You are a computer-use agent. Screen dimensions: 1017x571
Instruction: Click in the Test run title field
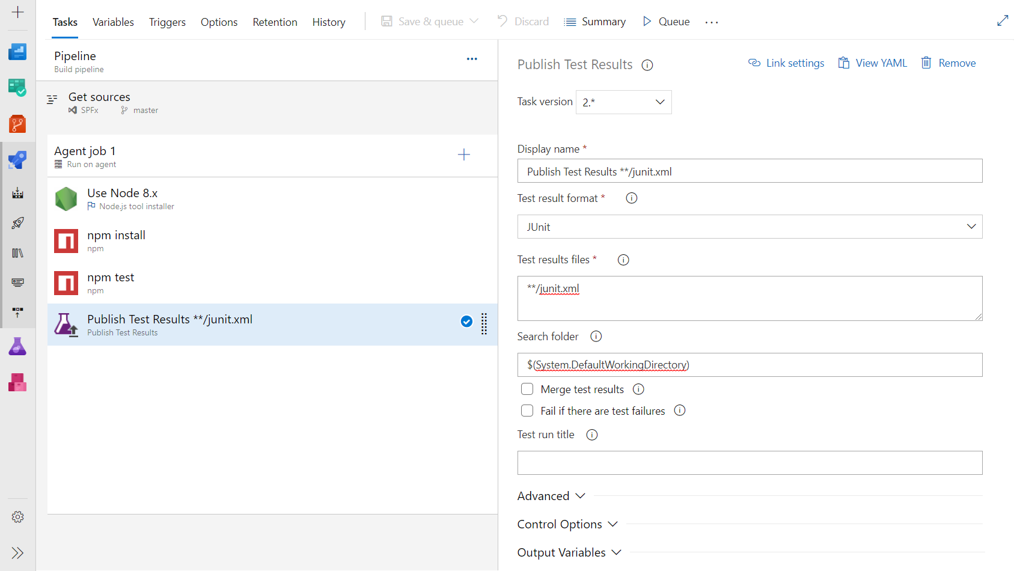pyautogui.click(x=750, y=463)
